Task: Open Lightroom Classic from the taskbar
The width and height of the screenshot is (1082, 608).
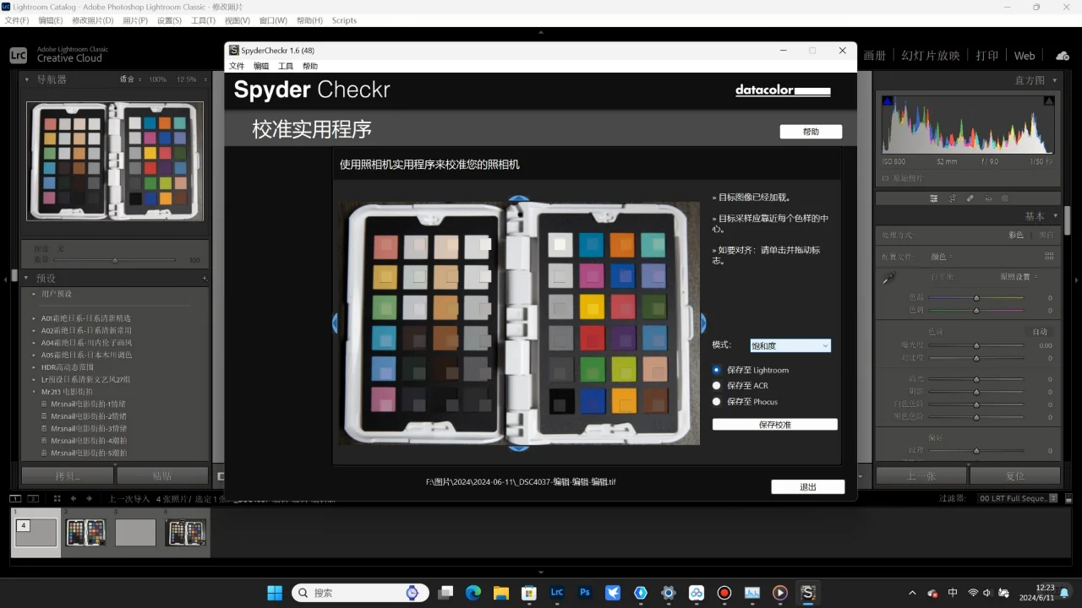Action: (x=556, y=593)
